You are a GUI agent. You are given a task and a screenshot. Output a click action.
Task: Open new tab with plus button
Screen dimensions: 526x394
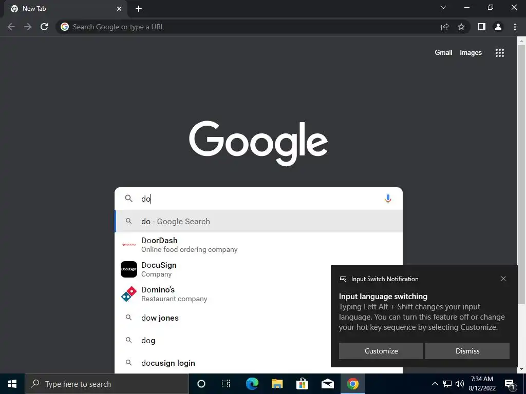[139, 9]
